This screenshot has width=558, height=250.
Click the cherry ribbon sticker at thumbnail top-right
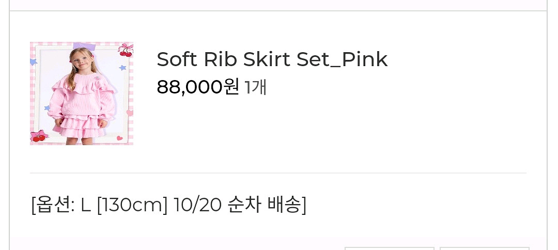point(126,50)
